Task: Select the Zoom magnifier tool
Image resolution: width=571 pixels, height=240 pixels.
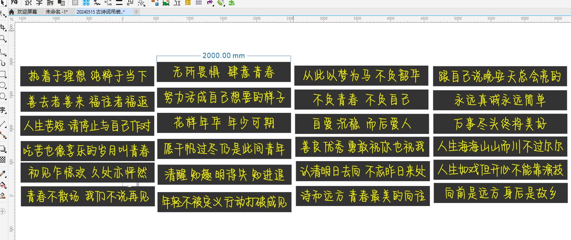Action: (3, 38)
